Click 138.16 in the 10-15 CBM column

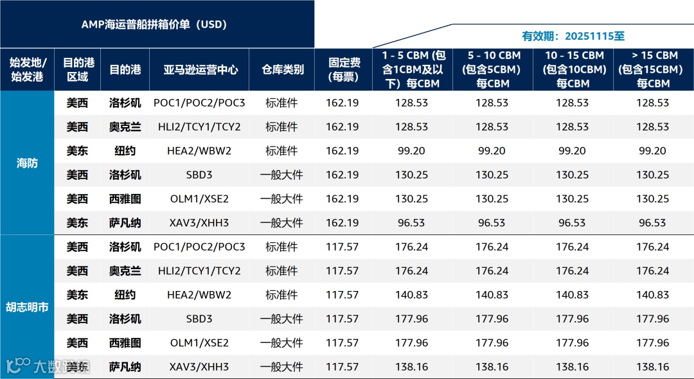tap(573, 367)
